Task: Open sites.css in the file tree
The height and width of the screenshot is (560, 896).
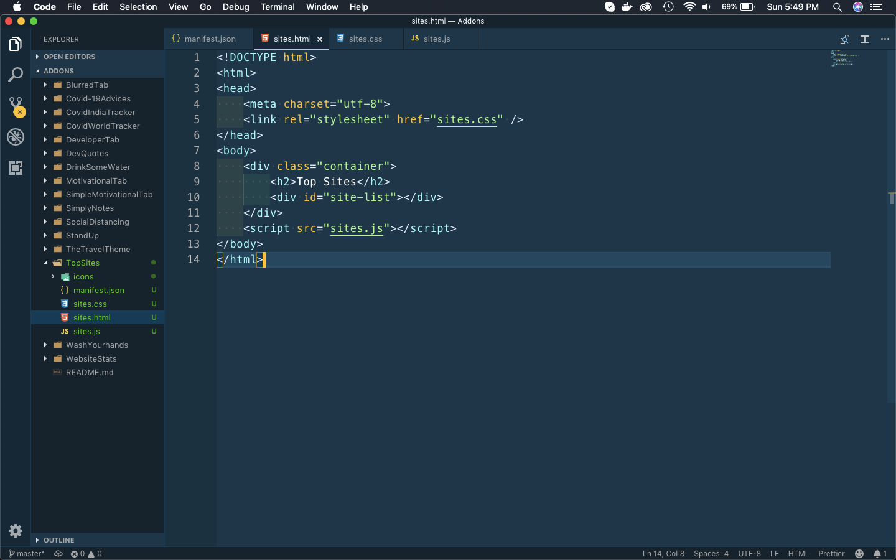Action: pyautogui.click(x=98, y=304)
